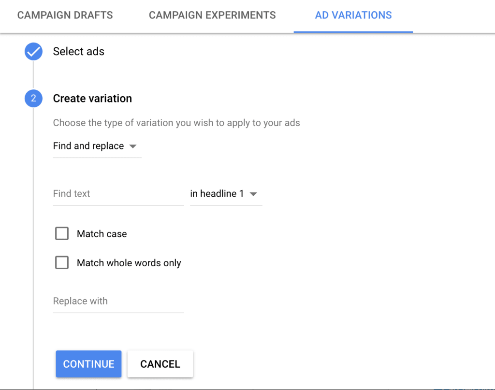The height and width of the screenshot is (390, 495).
Task: Click the Choose the type of variation description
Action: click(176, 123)
